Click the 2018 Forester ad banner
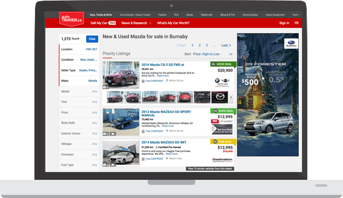Image resolution: width=343 pixels, height=198 pixels. (x=268, y=95)
